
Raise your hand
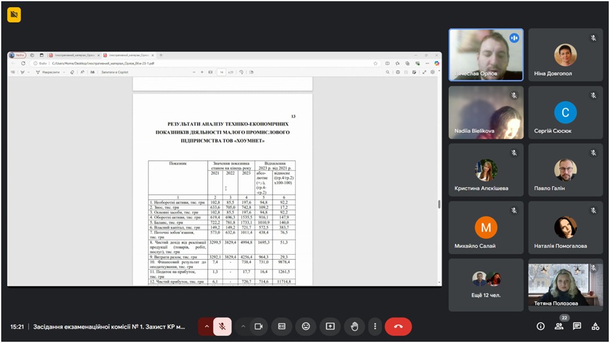pyautogui.click(x=354, y=326)
